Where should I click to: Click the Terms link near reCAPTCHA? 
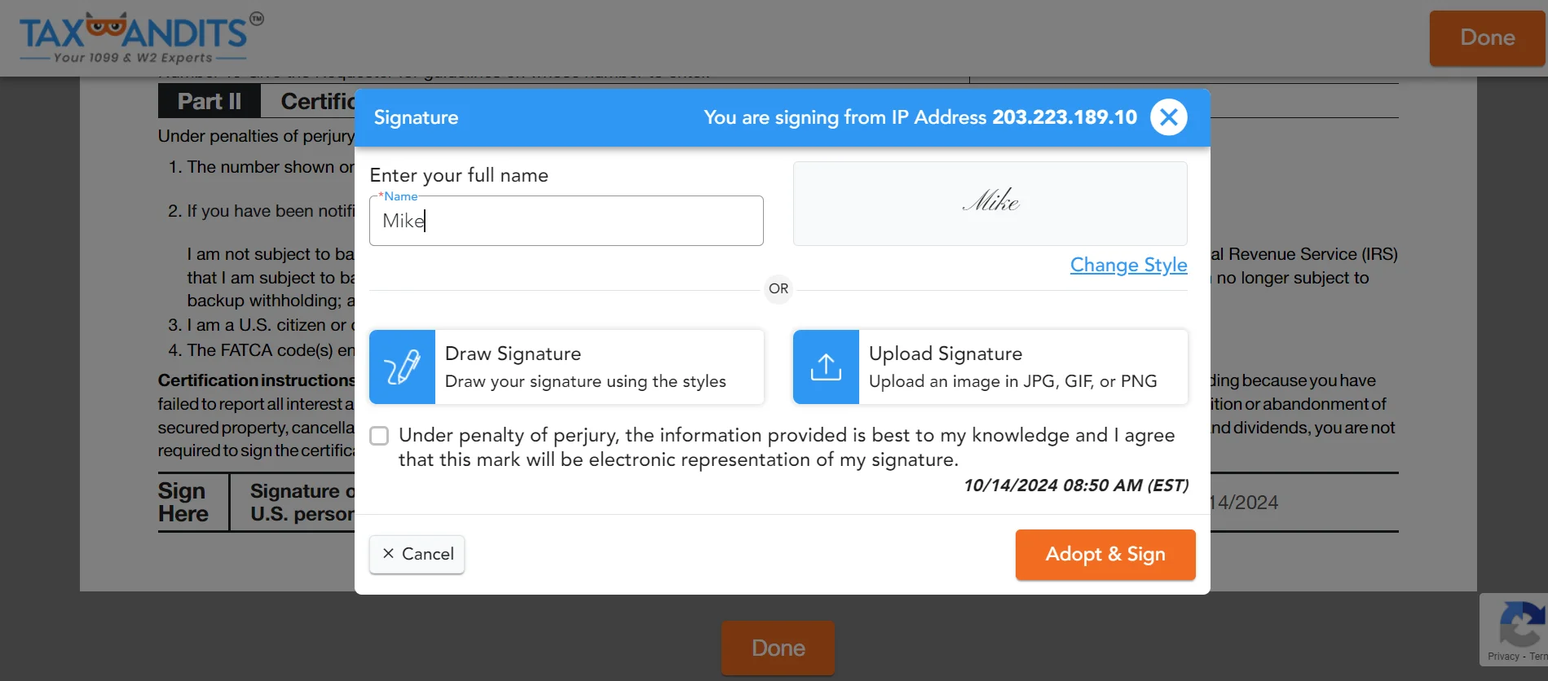pos(1537,657)
